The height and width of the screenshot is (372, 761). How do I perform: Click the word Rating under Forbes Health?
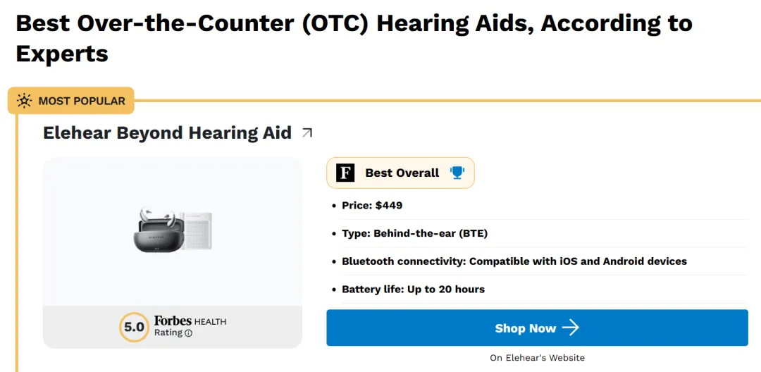tap(168, 333)
